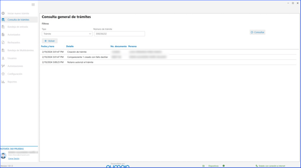
Task: Click the Cerrar Sesión link
Action: 14,158
